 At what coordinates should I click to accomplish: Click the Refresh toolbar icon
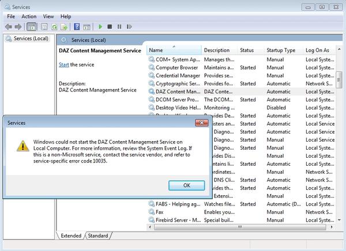pyautogui.click(x=54, y=27)
